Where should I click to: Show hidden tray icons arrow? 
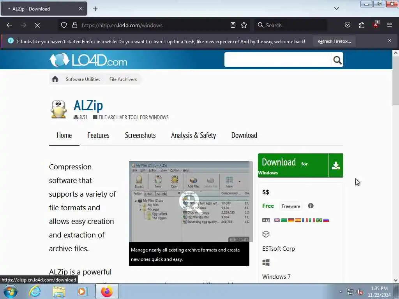pos(341,292)
